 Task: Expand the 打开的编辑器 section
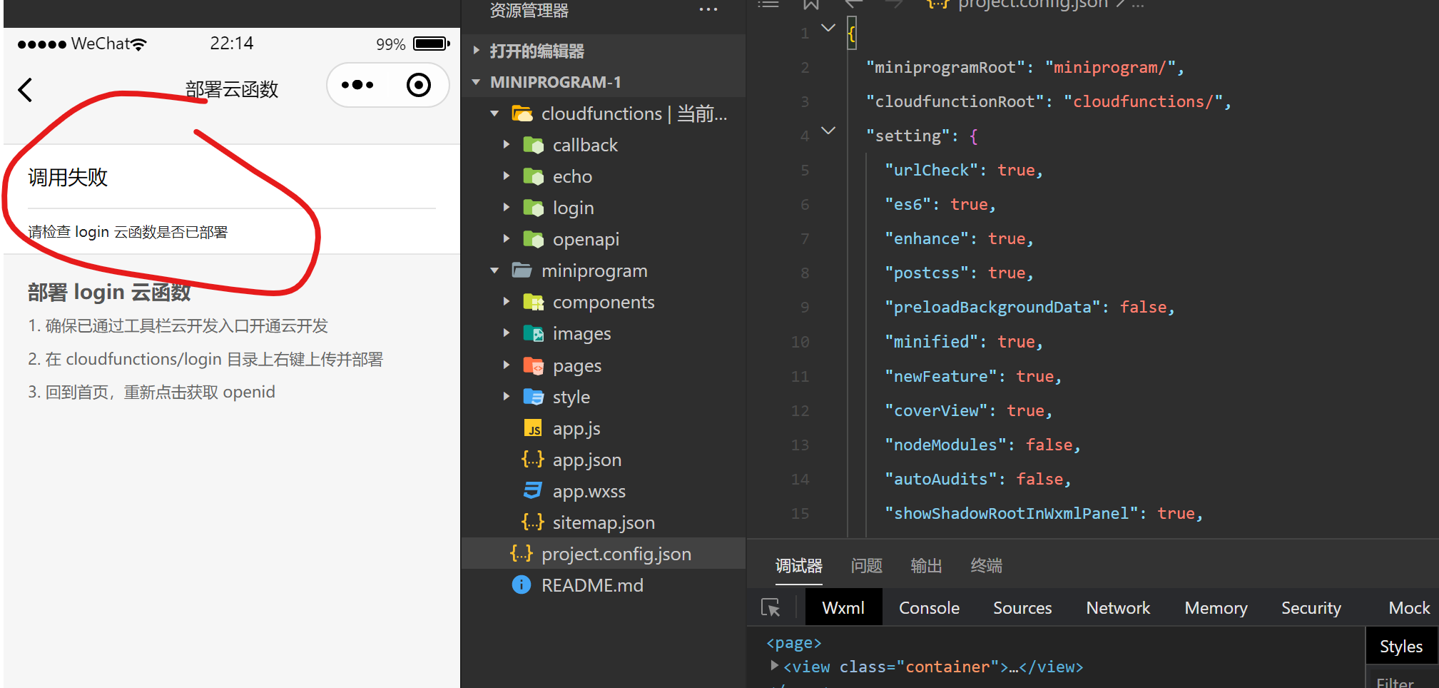tap(476, 51)
